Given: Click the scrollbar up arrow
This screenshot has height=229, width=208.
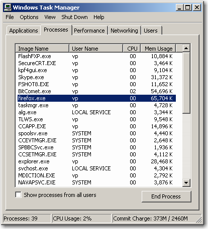Looking at the screenshot, I should coord(186,49).
